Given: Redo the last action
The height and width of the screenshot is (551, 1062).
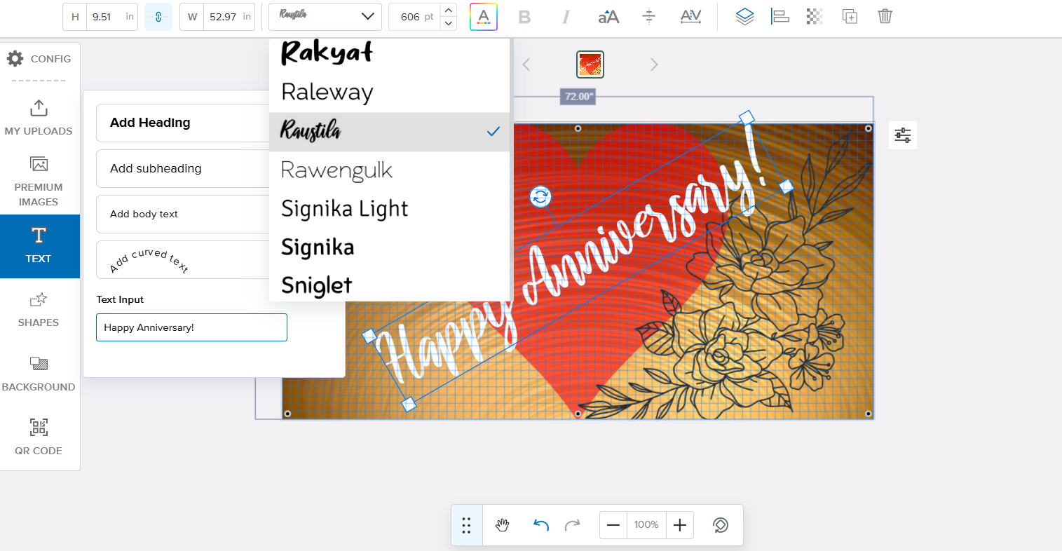Looking at the screenshot, I should [573, 525].
